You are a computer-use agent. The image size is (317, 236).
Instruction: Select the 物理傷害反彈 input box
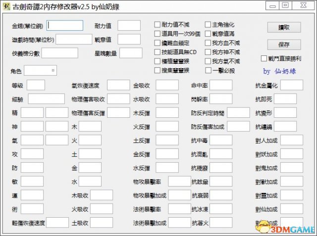(118, 112)
